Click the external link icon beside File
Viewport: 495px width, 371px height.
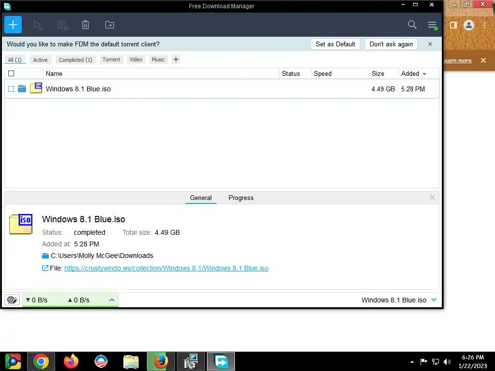tap(45, 268)
